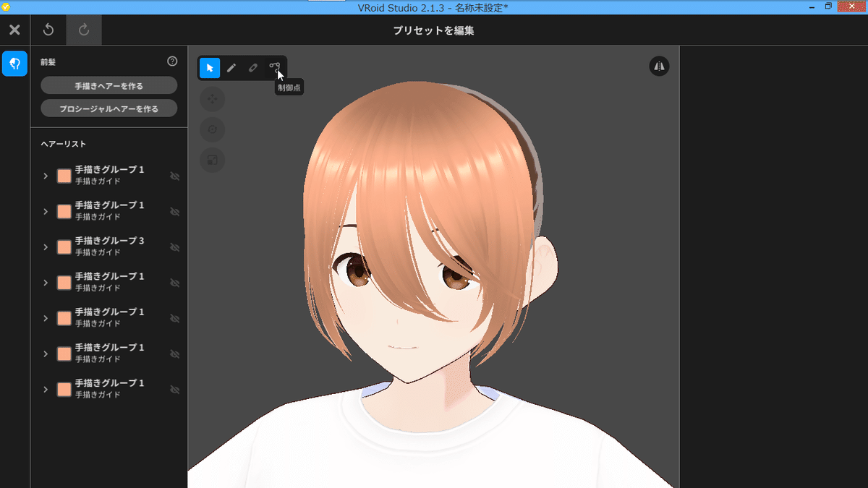Select the hair category icon in the left sidebar

coord(14,64)
